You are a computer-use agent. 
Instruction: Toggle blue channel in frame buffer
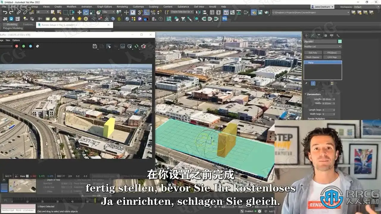pyautogui.click(x=30, y=46)
